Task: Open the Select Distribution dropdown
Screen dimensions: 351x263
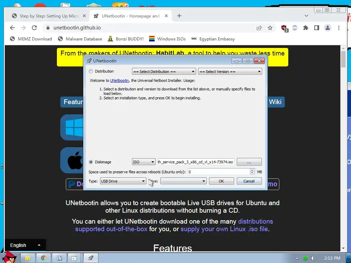Action: point(164,72)
